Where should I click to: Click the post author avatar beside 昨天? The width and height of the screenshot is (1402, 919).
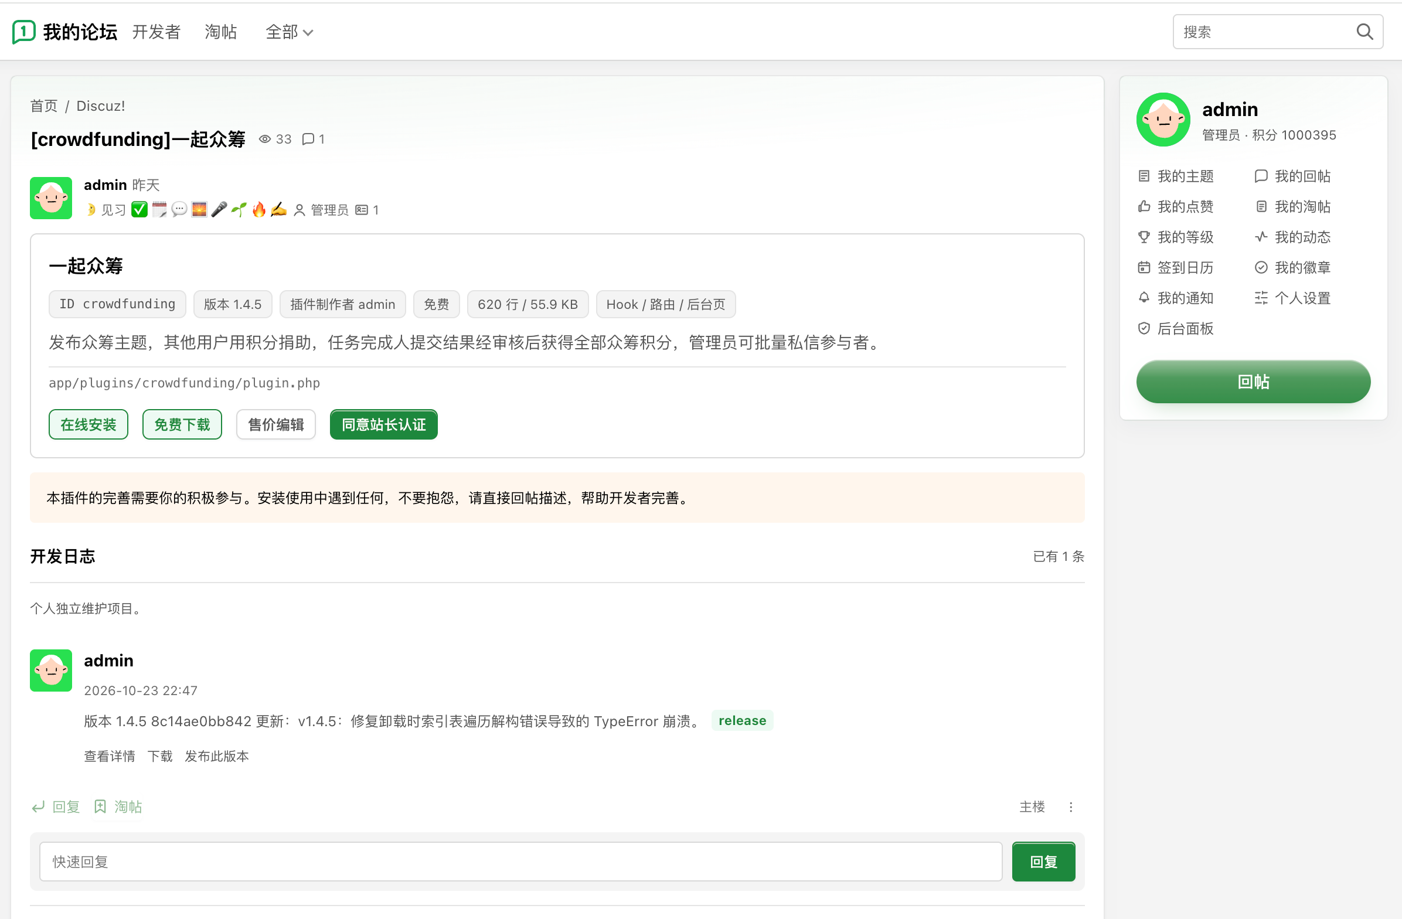click(51, 198)
